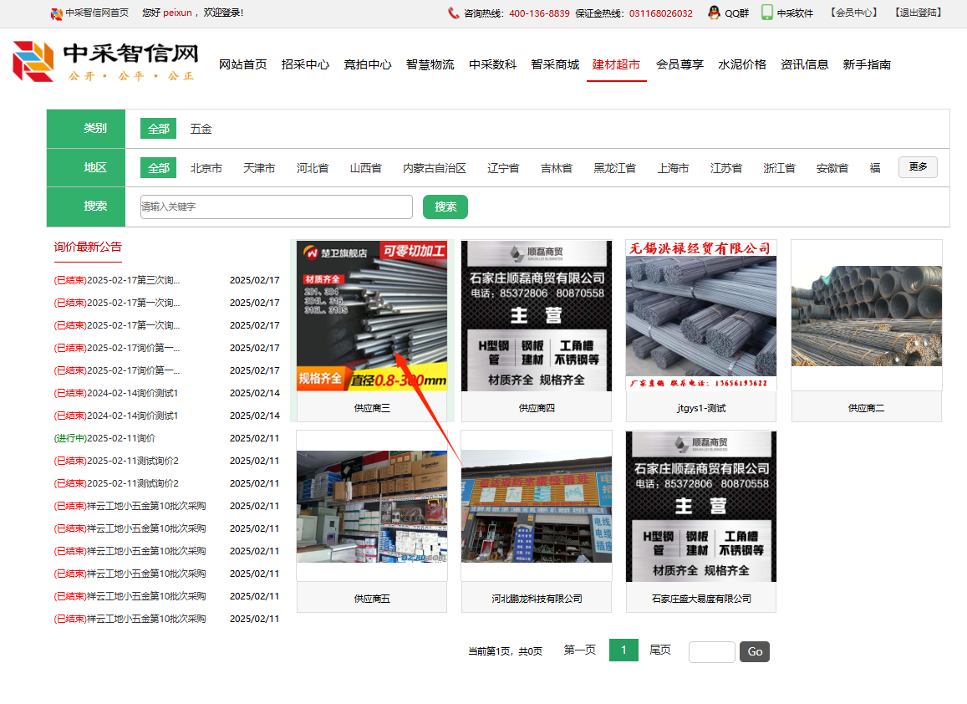Image resolution: width=967 pixels, height=704 pixels.
Task: Click the jtgys1-测试 supplier name
Action: [701, 408]
